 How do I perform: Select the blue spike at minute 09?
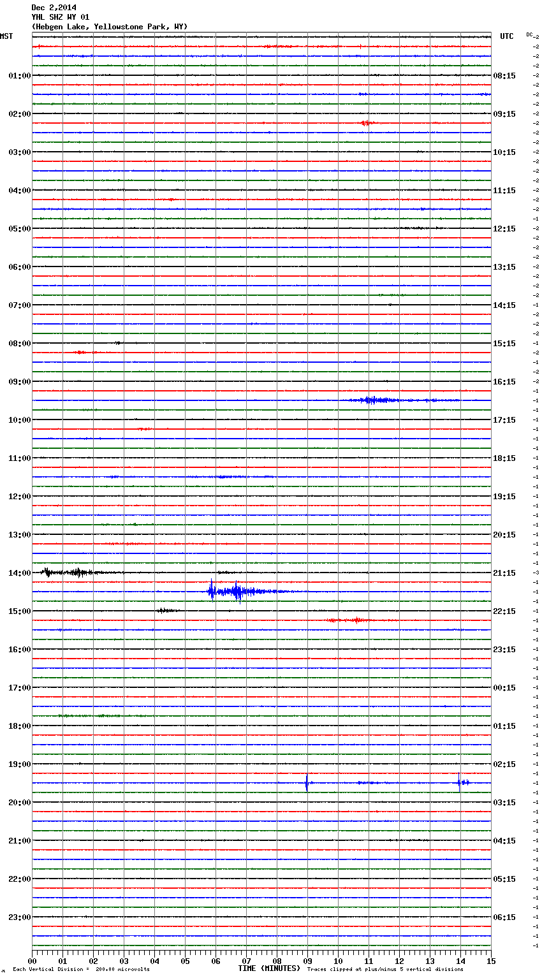307,782
